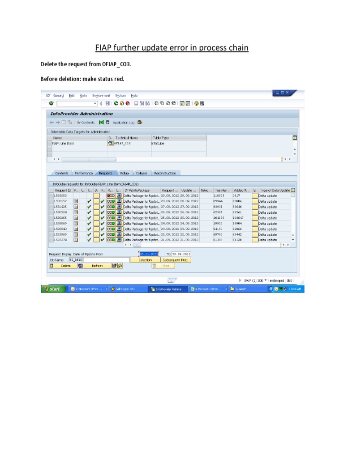Click the yellow Exit icon in the standard toolbar

[x=122, y=103]
